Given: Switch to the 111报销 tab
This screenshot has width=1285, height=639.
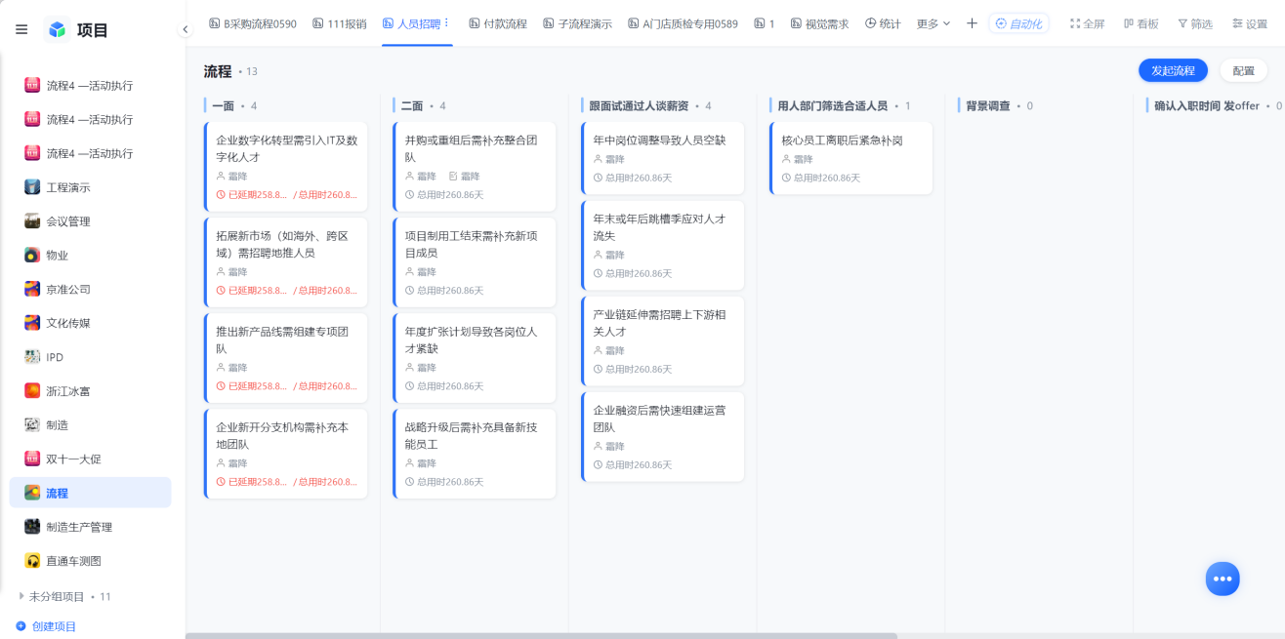Looking at the screenshot, I should (x=340, y=23).
